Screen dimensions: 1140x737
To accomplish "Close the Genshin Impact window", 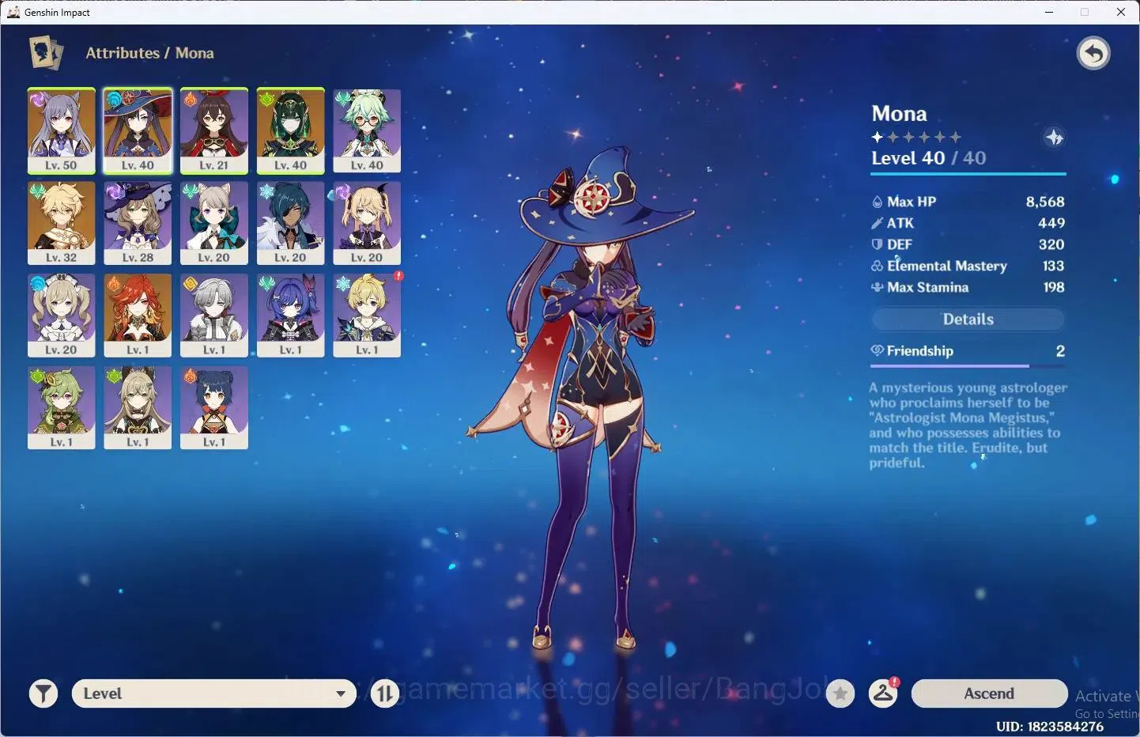I will click(x=1121, y=12).
